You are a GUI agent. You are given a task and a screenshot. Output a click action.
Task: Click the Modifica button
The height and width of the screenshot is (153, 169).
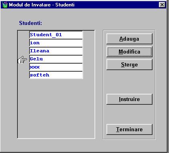tap(129, 52)
